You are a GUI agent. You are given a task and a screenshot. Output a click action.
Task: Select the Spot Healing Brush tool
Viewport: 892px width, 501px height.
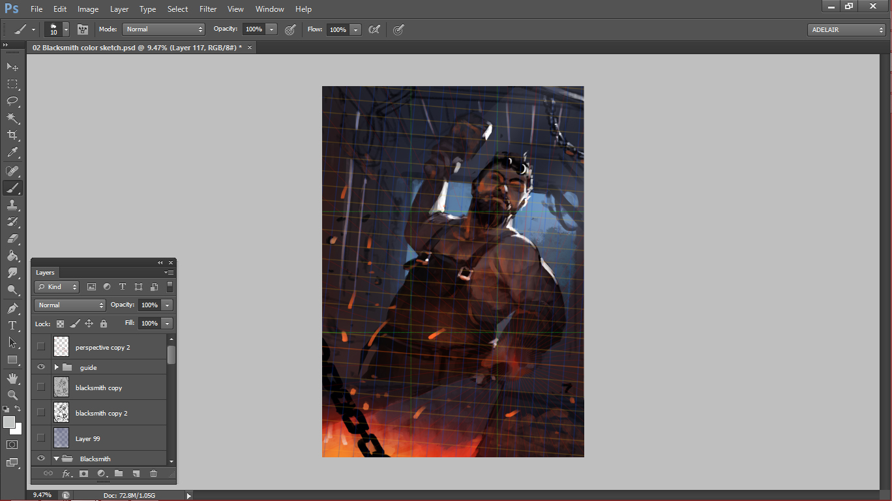pos(12,171)
